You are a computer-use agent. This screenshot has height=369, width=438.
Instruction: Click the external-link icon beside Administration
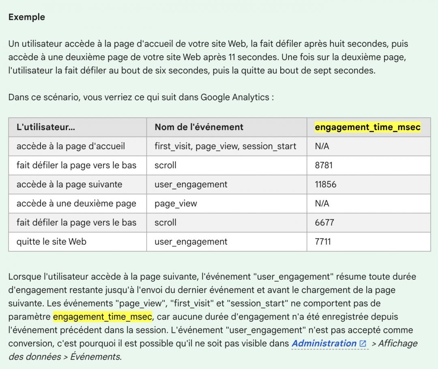point(363,343)
